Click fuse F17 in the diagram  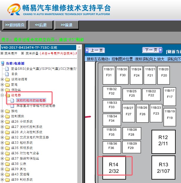[170, 96]
